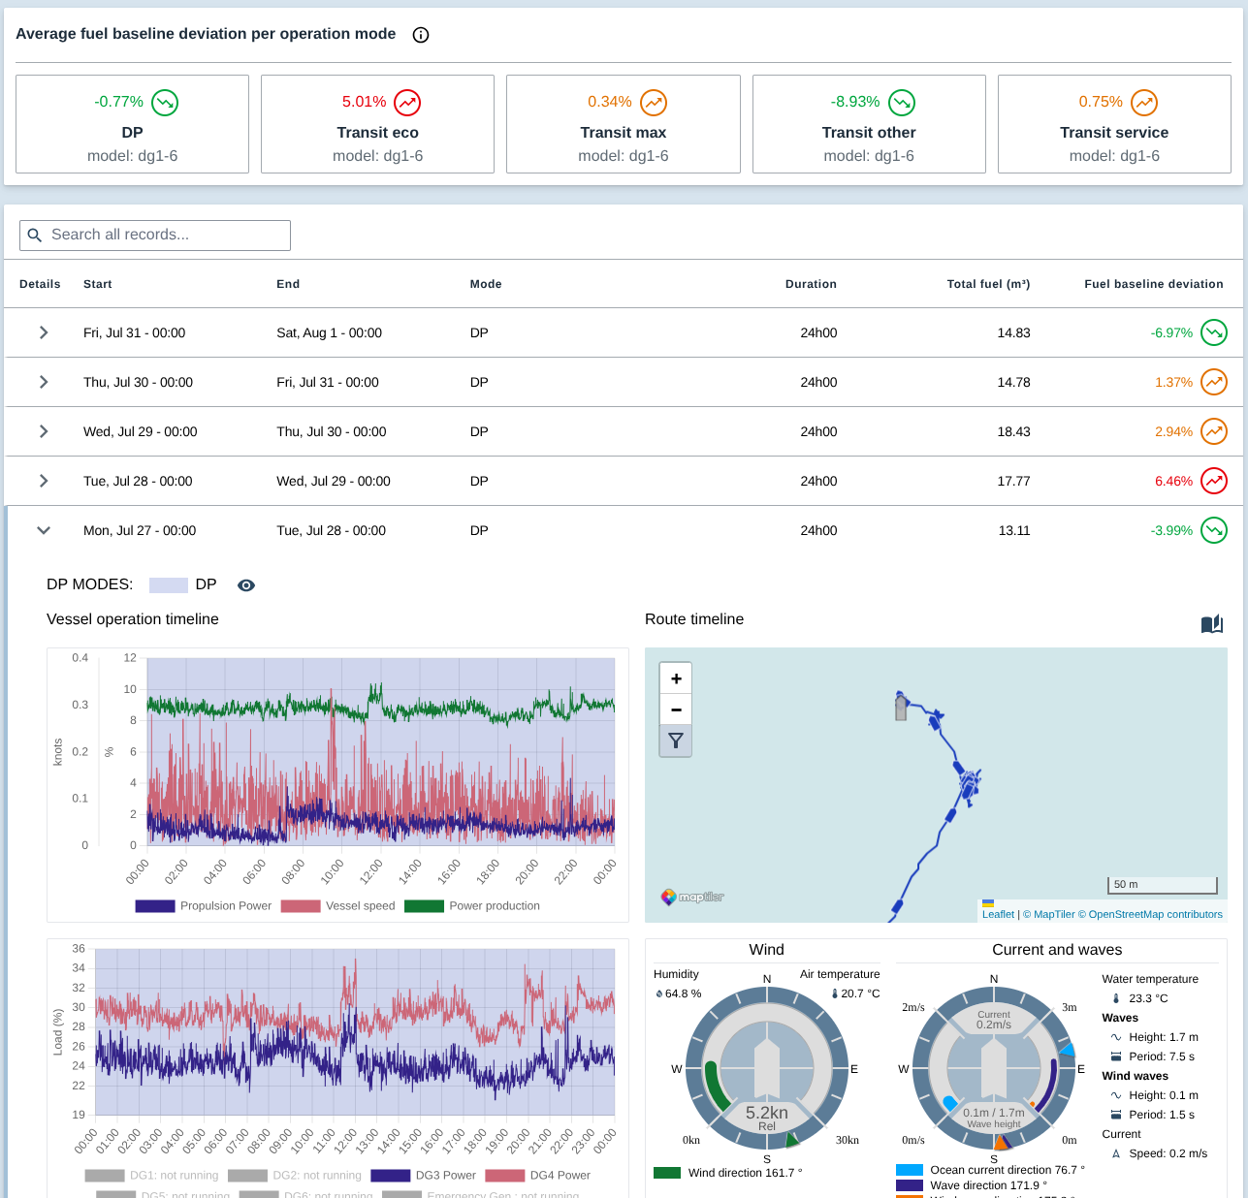The image size is (1248, 1198).
Task: Sort by Total fuel column header
Action: (988, 284)
